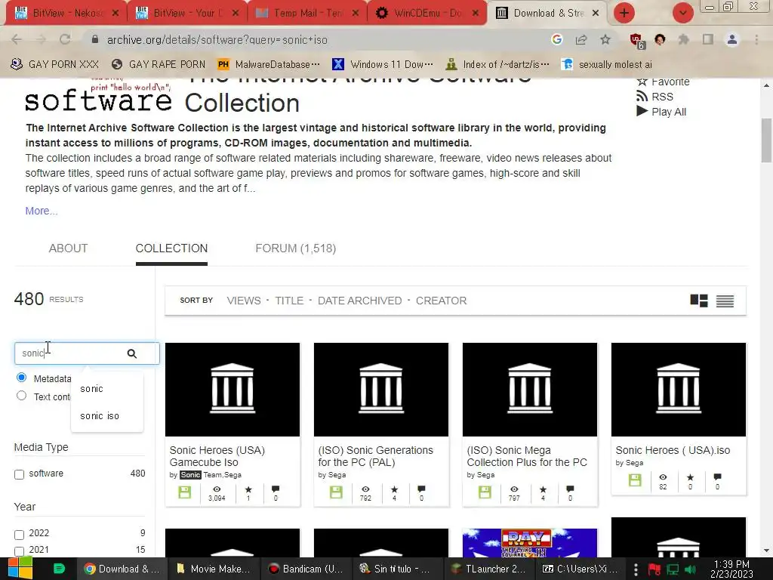Reload the page with refresh icon
This screenshot has height=580, width=773.
coord(65,39)
